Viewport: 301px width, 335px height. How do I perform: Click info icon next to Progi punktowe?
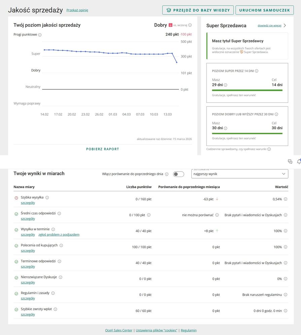pyautogui.click(x=40, y=35)
